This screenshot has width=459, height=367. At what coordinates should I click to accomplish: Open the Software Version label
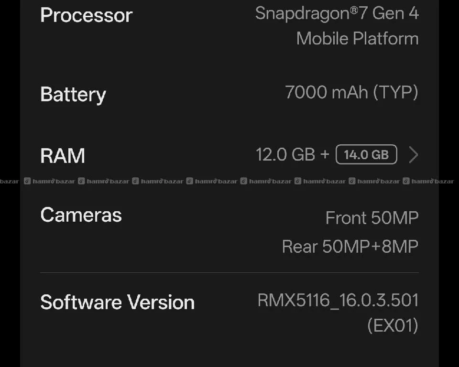pos(117,302)
